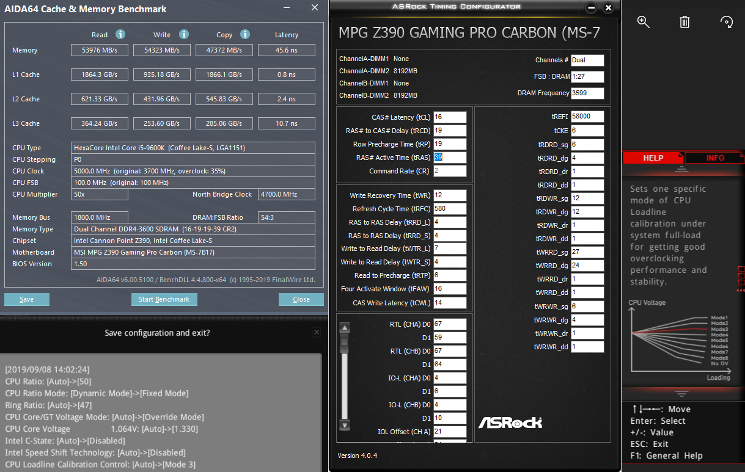This screenshot has width=745, height=472.
Task: Collapse the help panel top handle
Action: (x=682, y=169)
